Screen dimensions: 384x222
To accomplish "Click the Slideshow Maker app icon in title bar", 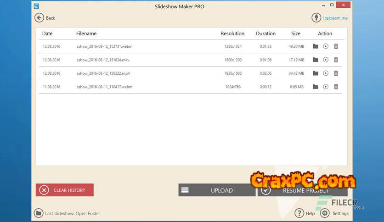I will click(36, 6).
